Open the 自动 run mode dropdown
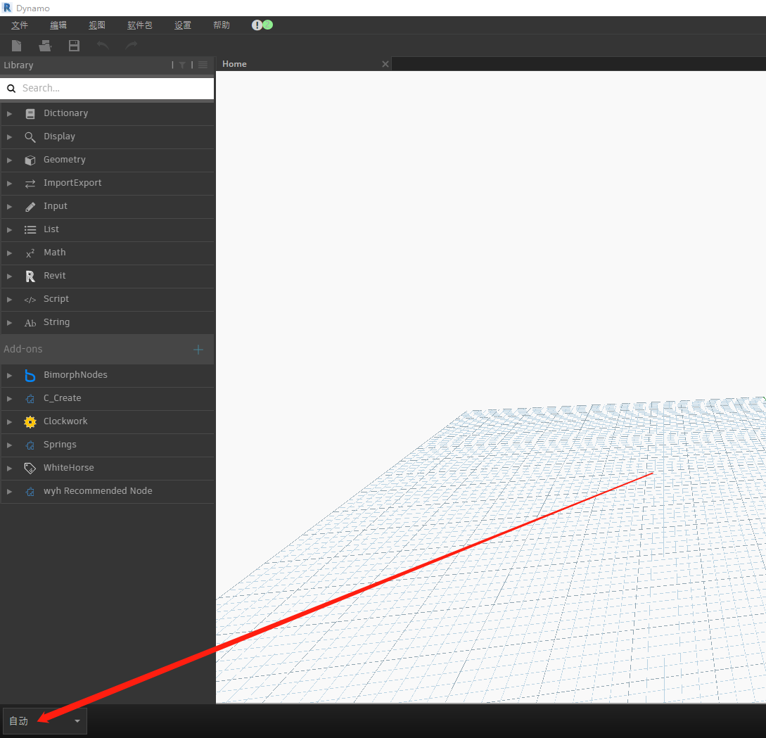 (45, 721)
